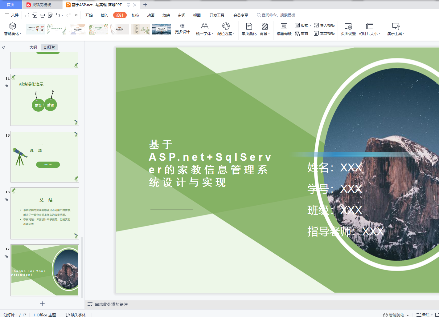Screen dimensions: 439x317
Task: Click the Save icon in quick access toolbar
Action: click(x=27, y=15)
